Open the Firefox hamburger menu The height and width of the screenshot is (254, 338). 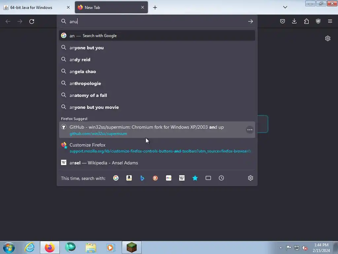(x=330, y=21)
